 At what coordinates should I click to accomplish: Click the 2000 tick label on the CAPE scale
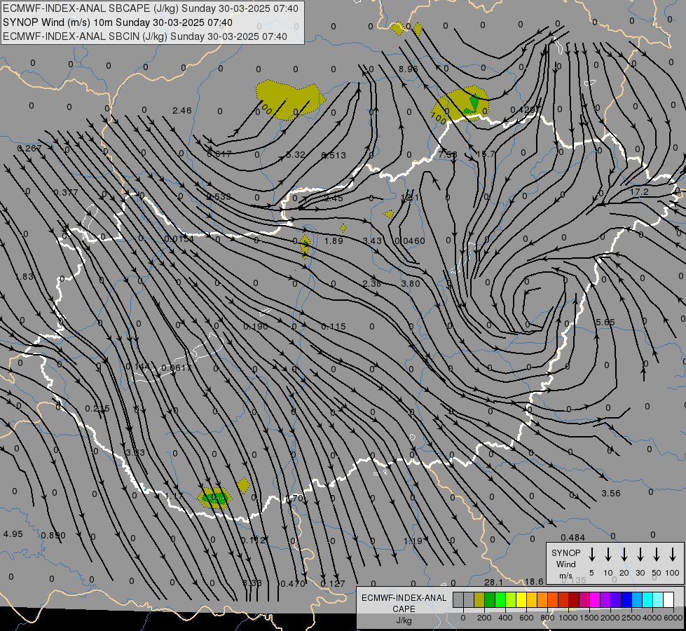coord(610,618)
